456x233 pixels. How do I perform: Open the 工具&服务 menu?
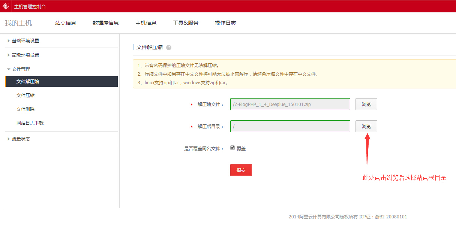pos(186,23)
